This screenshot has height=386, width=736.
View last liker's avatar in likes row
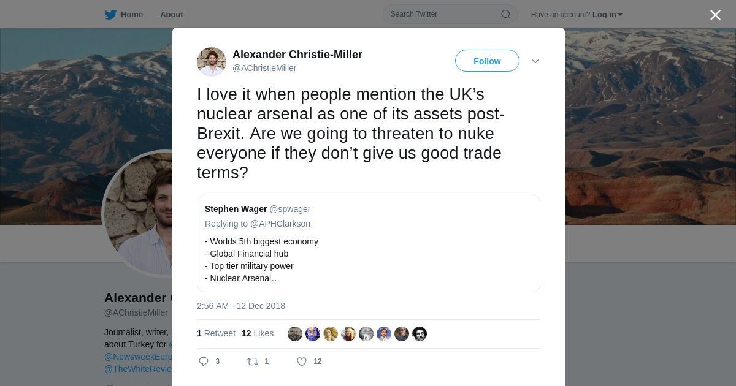[x=420, y=334]
